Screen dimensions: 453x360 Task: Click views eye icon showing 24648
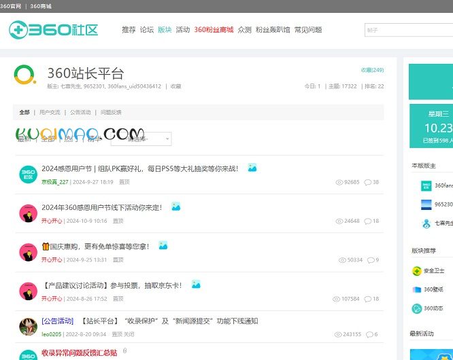click(339, 221)
